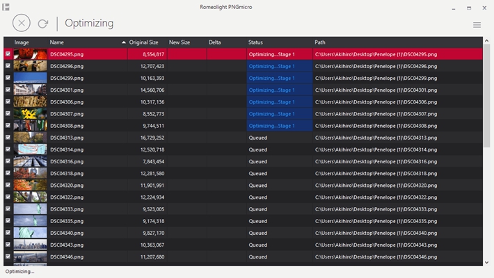Click the thumbnail for DSC04306.png
Viewport: 494px width, 278px height.
(x=30, y=101)
